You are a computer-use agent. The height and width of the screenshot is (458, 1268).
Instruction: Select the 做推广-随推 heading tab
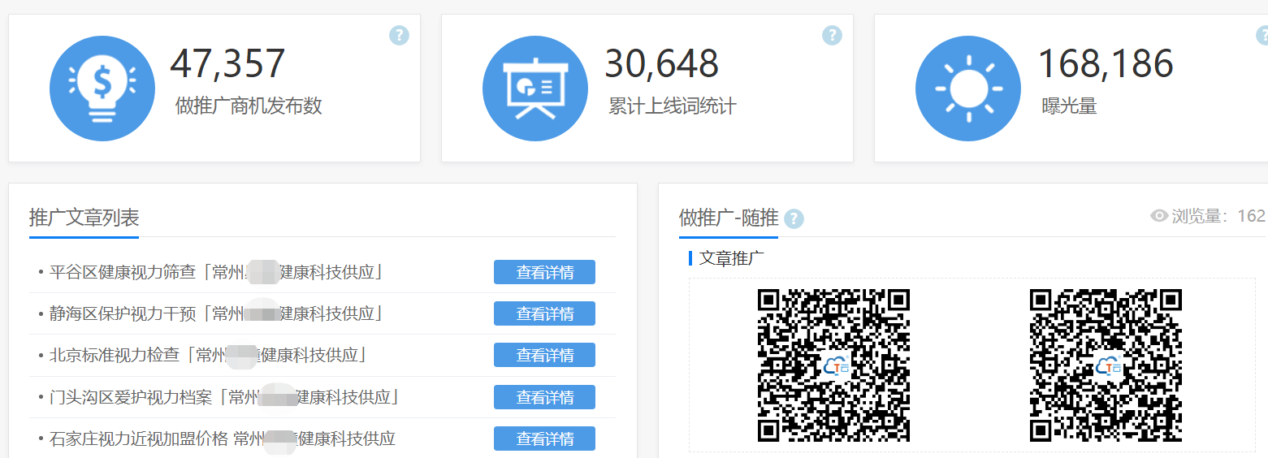click(729, 218)
